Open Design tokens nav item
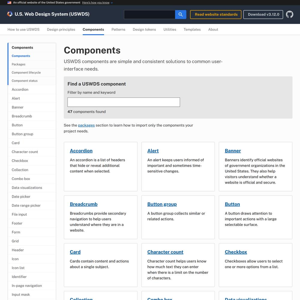The image size is (300, 300). tap(144, 29)
